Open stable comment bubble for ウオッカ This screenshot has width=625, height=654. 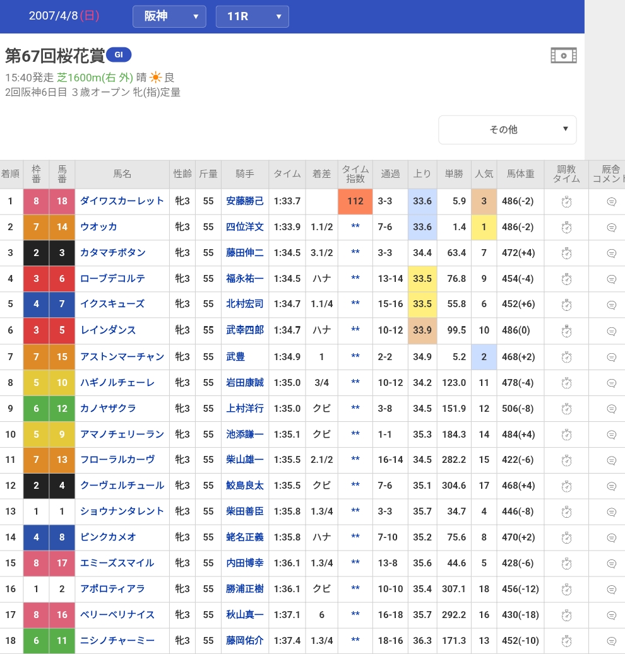pos(611,228)
